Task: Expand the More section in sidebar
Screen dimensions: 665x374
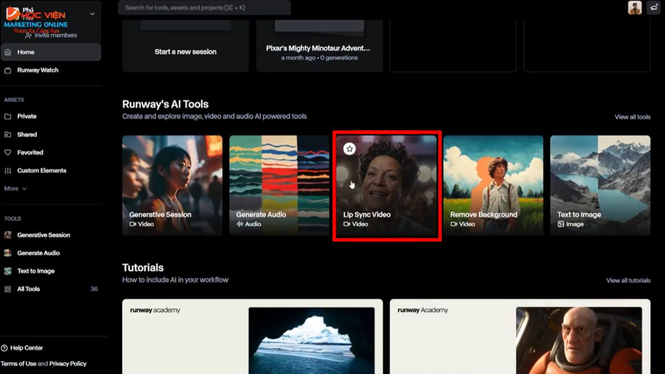Action: tap(16, 188)
